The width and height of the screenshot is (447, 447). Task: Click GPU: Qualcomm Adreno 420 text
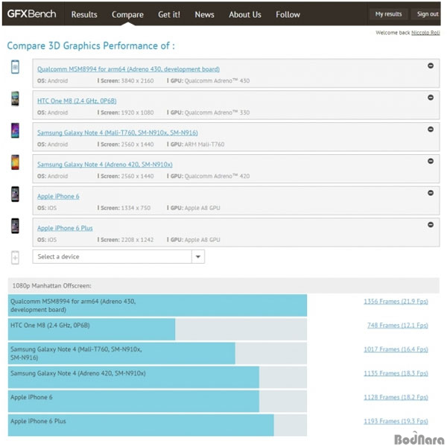coord(210,176)
